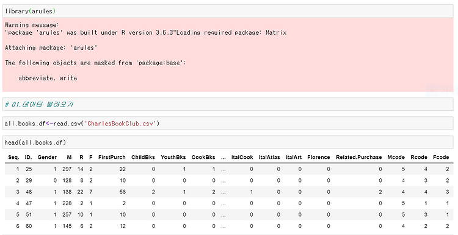Screen dimensions: 458x235
Task: Click the 'ItalArt' column header
Action: (294, 157)
